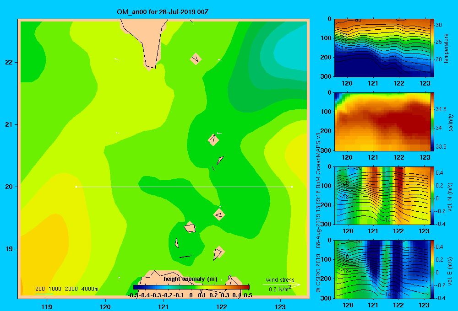The image size is (458, 311).
Task: Select the west endpoint of the white transect line
Action: pos(76,187)
